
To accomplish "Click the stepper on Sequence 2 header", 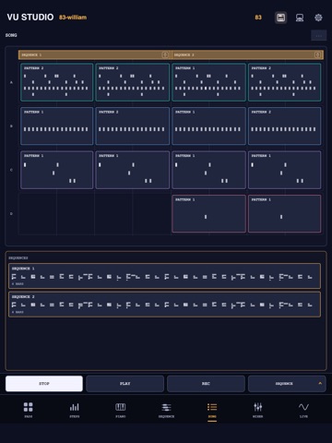I will pos(317,54).
